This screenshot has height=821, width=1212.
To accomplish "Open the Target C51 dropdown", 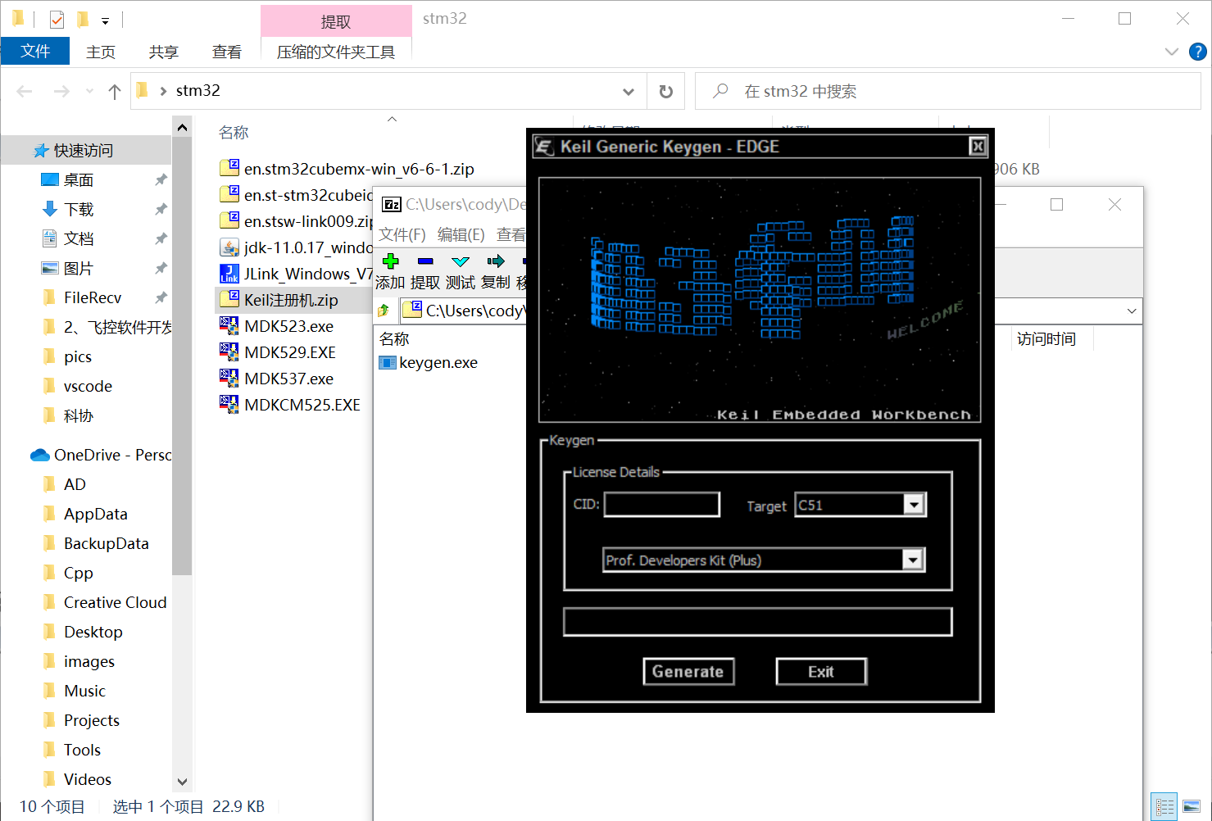I will pos(914,505).
